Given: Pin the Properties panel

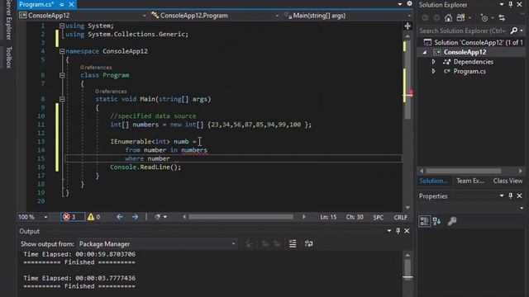Looking at the screenshot, I should [511, 196].
